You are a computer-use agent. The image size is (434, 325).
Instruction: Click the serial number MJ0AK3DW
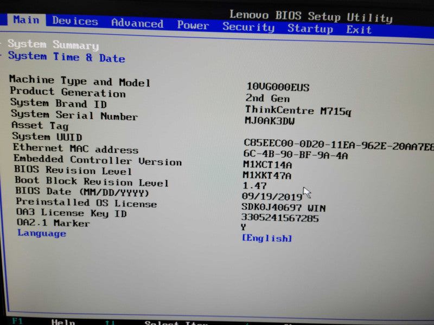(270, 121)
